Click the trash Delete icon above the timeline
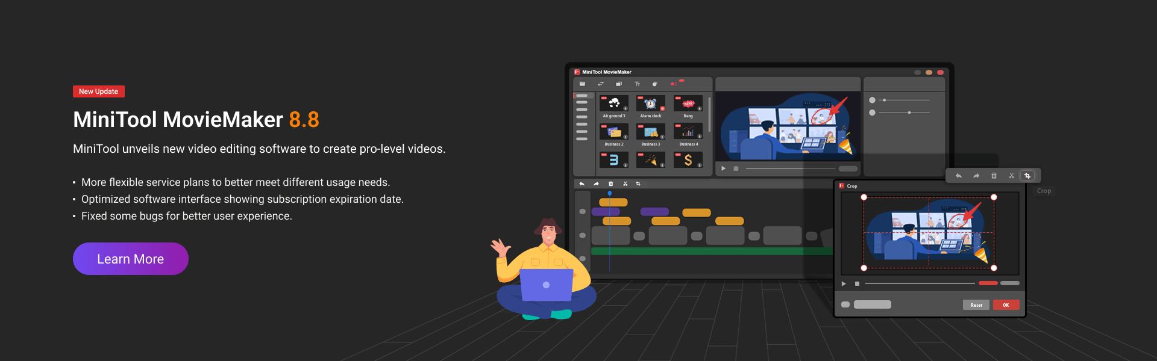Viewport: 1157px width, 361px height. point(610,184)
